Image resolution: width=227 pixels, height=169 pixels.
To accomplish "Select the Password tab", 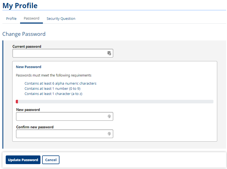I will tap(31, 18).
